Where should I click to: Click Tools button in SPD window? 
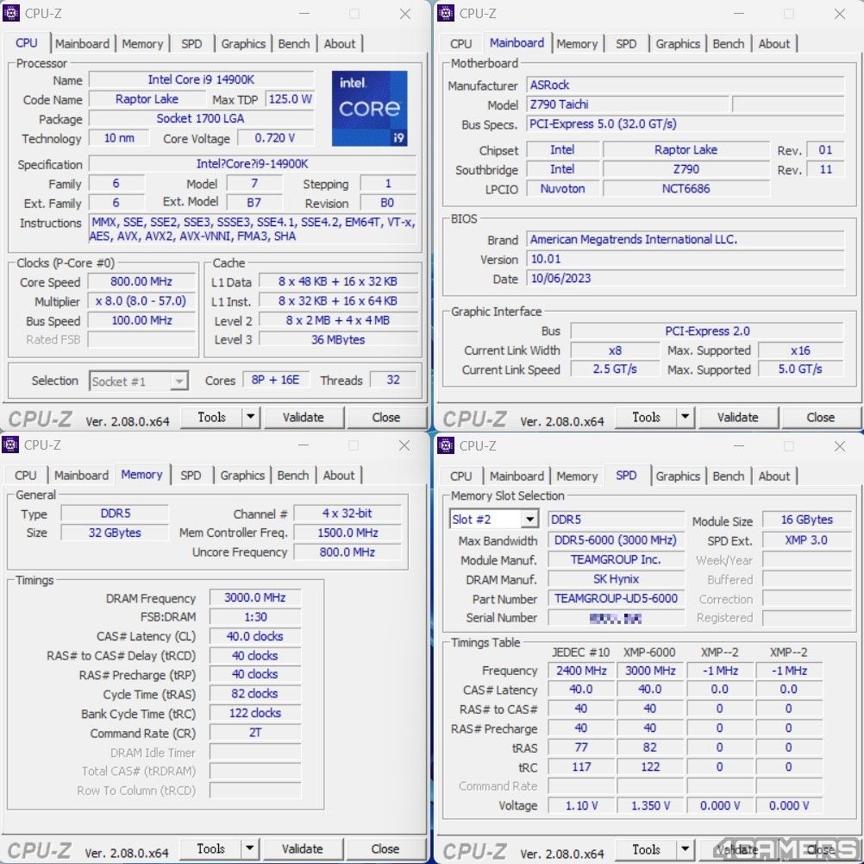click(647, 849)
